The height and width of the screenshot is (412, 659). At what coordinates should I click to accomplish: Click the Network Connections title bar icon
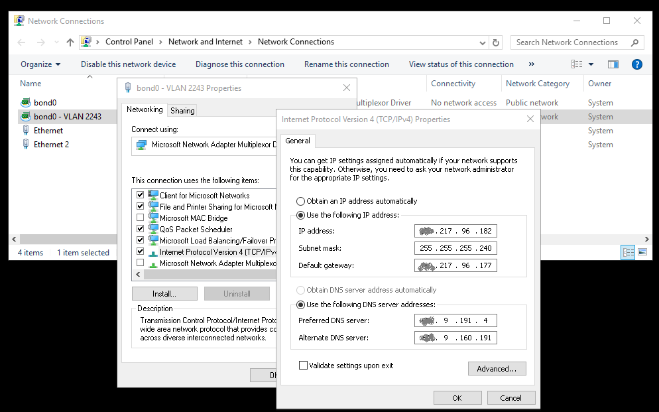click(19, 21)
